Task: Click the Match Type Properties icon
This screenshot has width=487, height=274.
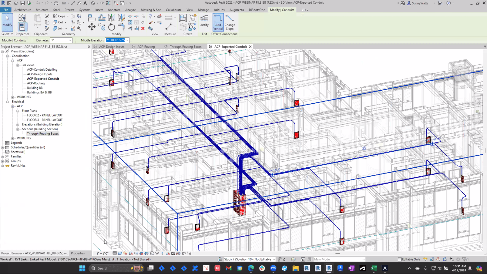Action: (x=47, y=28)
